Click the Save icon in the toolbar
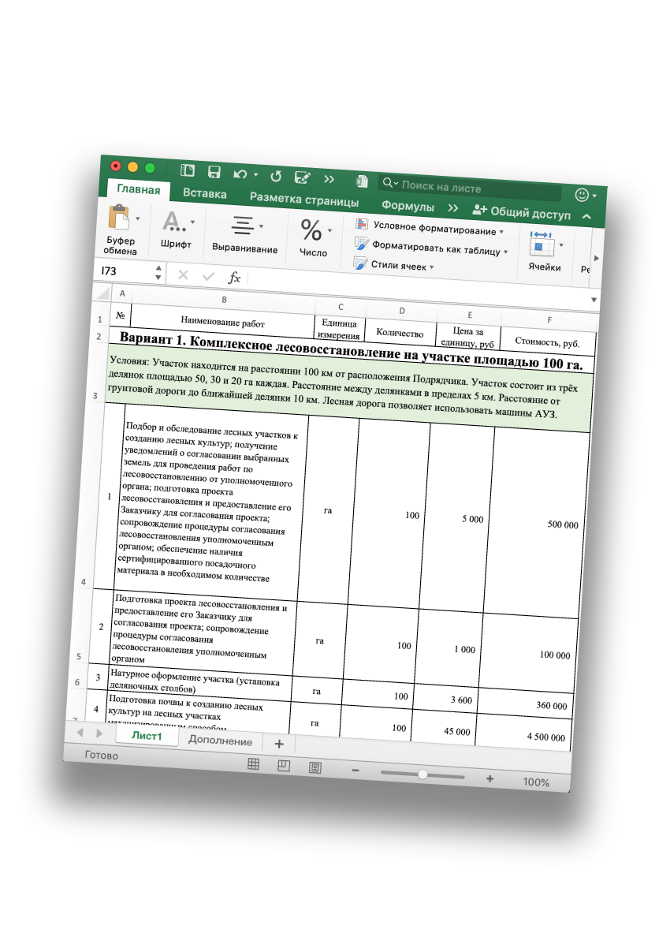The width and height of the screenshot is (670, 948). 214,170
